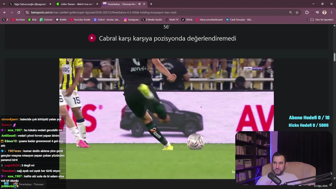Open the Extensions puzzle menu

coord(307,12)
